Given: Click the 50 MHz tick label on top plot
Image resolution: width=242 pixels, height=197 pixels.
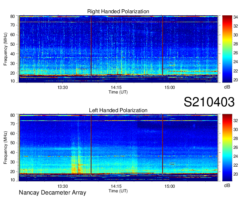Looking at the screenshot, I should 12,44.
